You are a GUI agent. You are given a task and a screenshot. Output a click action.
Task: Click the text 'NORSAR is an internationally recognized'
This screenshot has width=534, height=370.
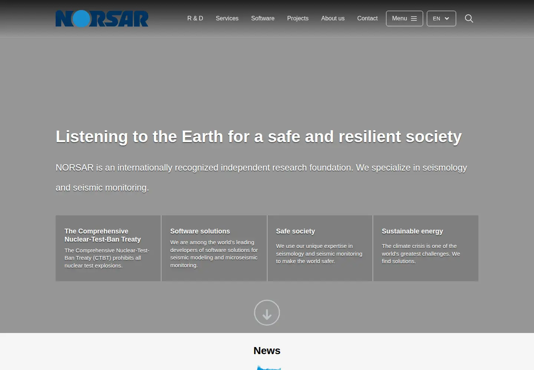click(x=261, y=178)
